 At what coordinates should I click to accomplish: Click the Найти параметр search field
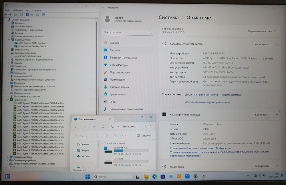[x=127, y=32]
